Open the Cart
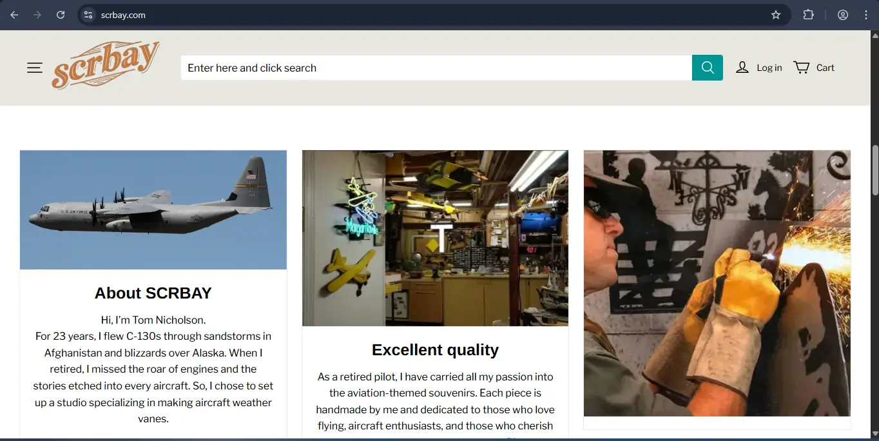 point(814,68)
